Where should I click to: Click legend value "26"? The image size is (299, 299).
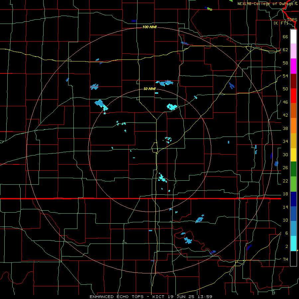[x=285, y=168]
